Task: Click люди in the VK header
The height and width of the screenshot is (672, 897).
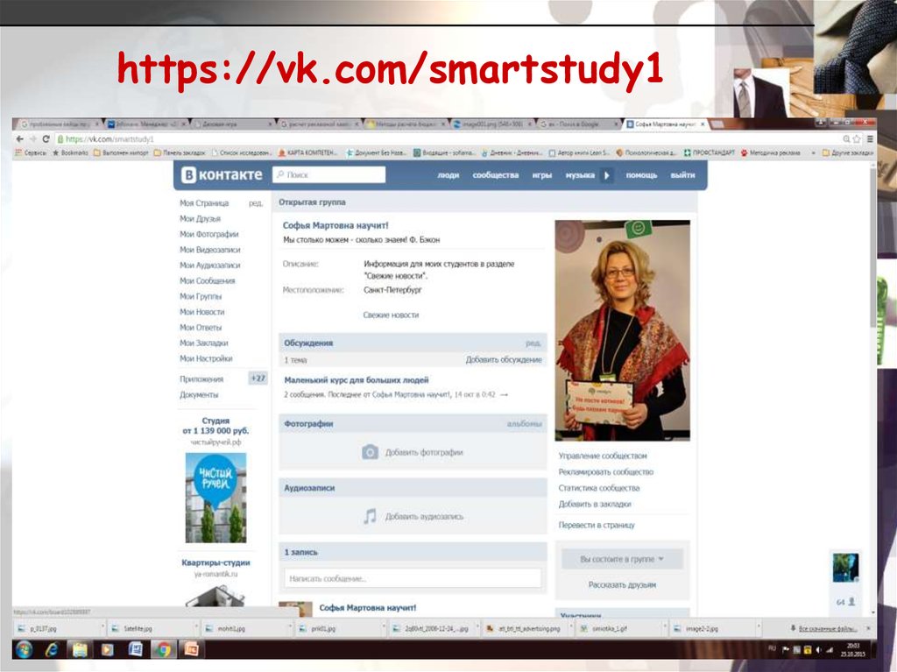Action: 448,175
